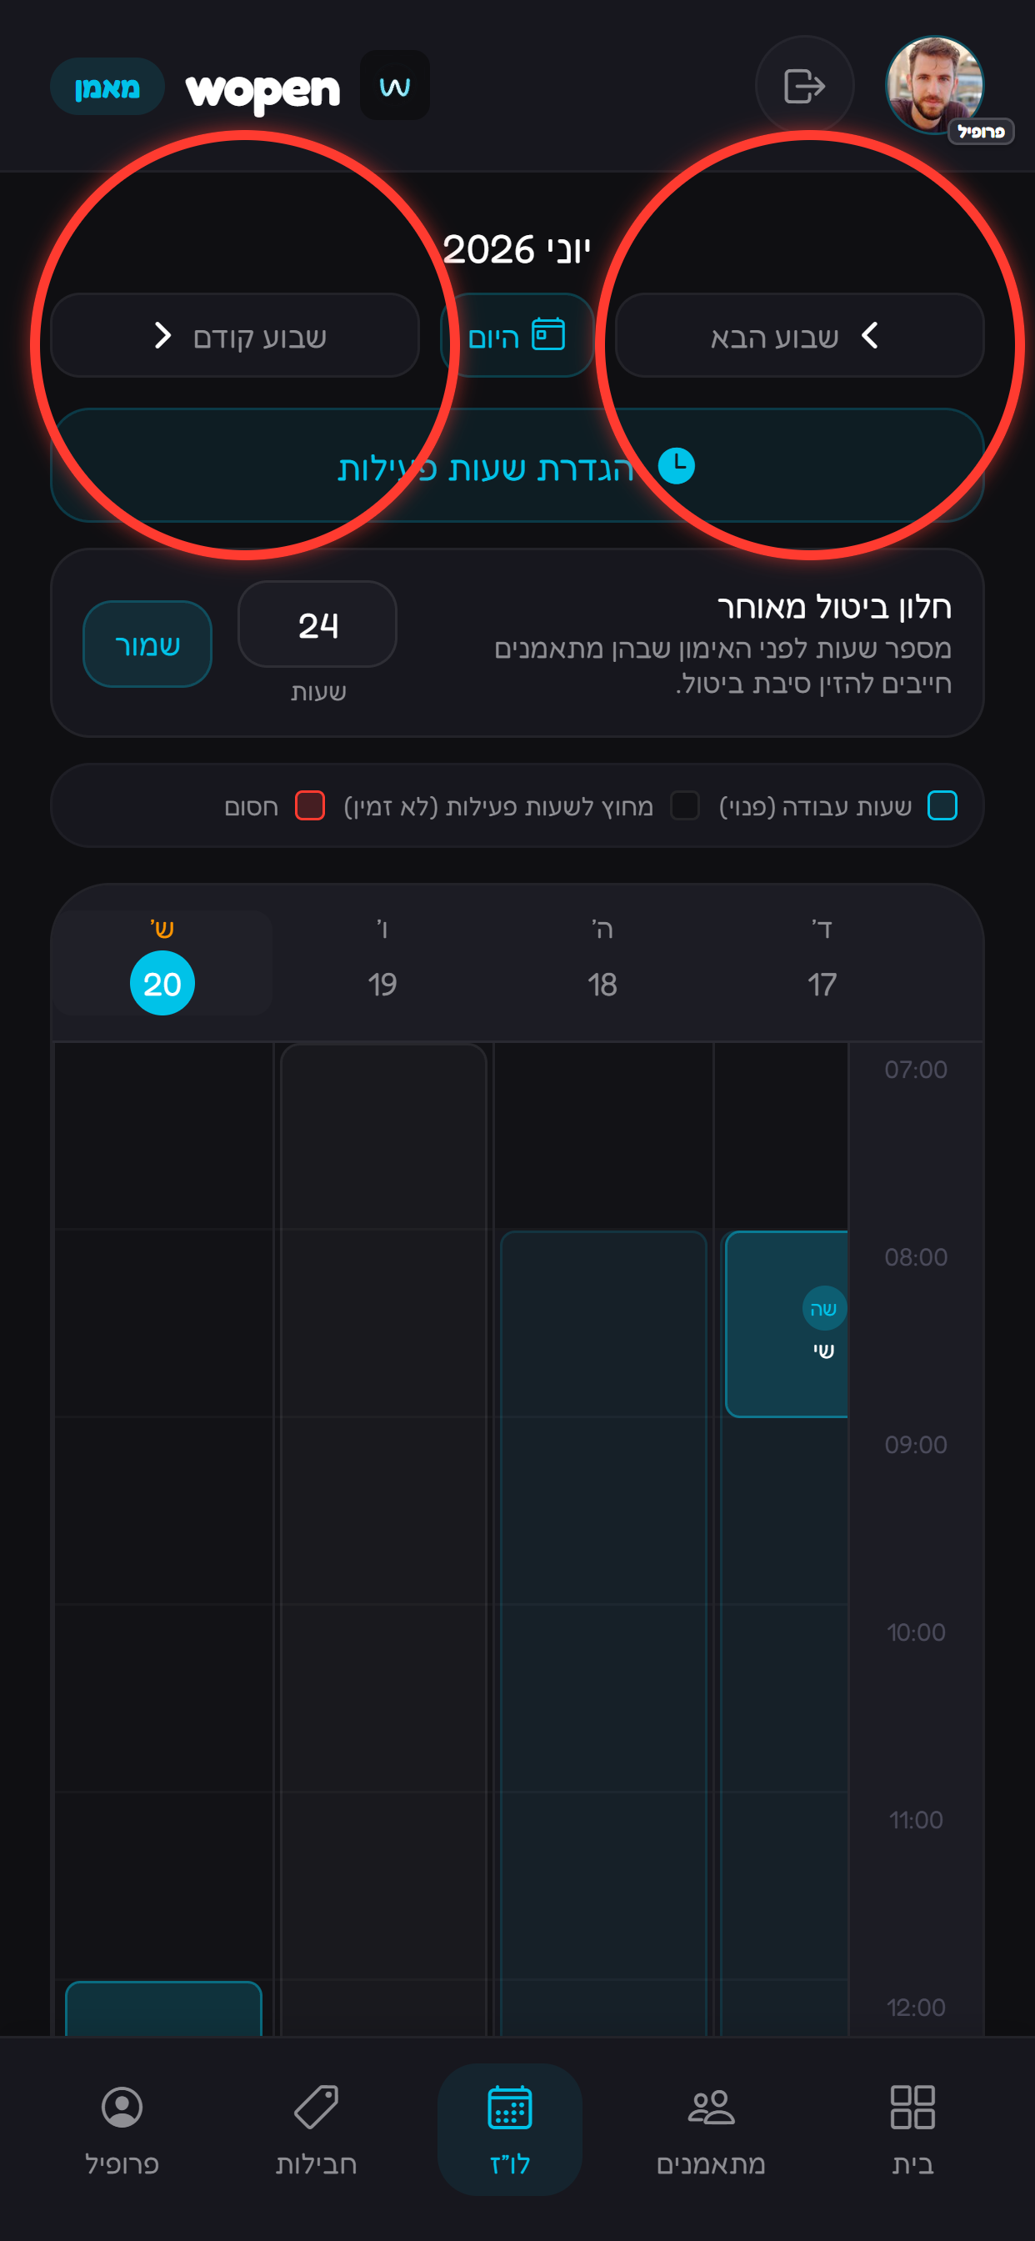1035x2241 pixels.
Task: Click the wopen W logo icon
Action: pyautogui.click(x=395, y=85)
